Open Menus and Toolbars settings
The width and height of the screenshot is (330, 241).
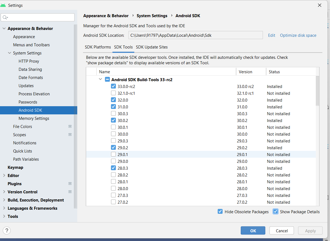click(31, 45)
